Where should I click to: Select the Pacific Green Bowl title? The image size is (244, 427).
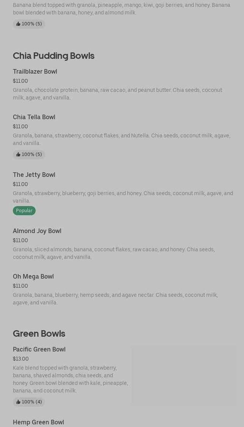(x=39, y=349)
